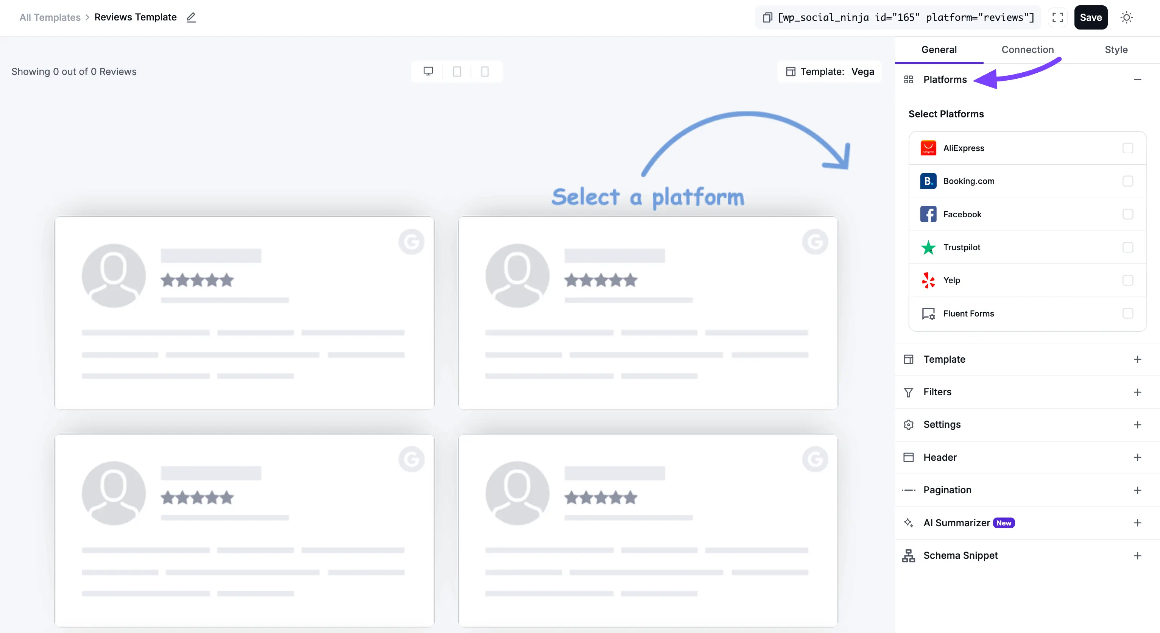This screenshot has height=633, width=1160.
Task: Select the Booking.com checkbox
Action: [1127, 181]
